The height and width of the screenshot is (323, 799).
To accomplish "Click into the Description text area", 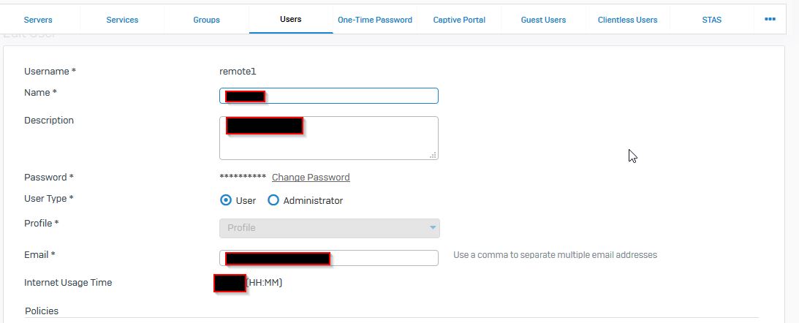I will click(x=329, y=138).
